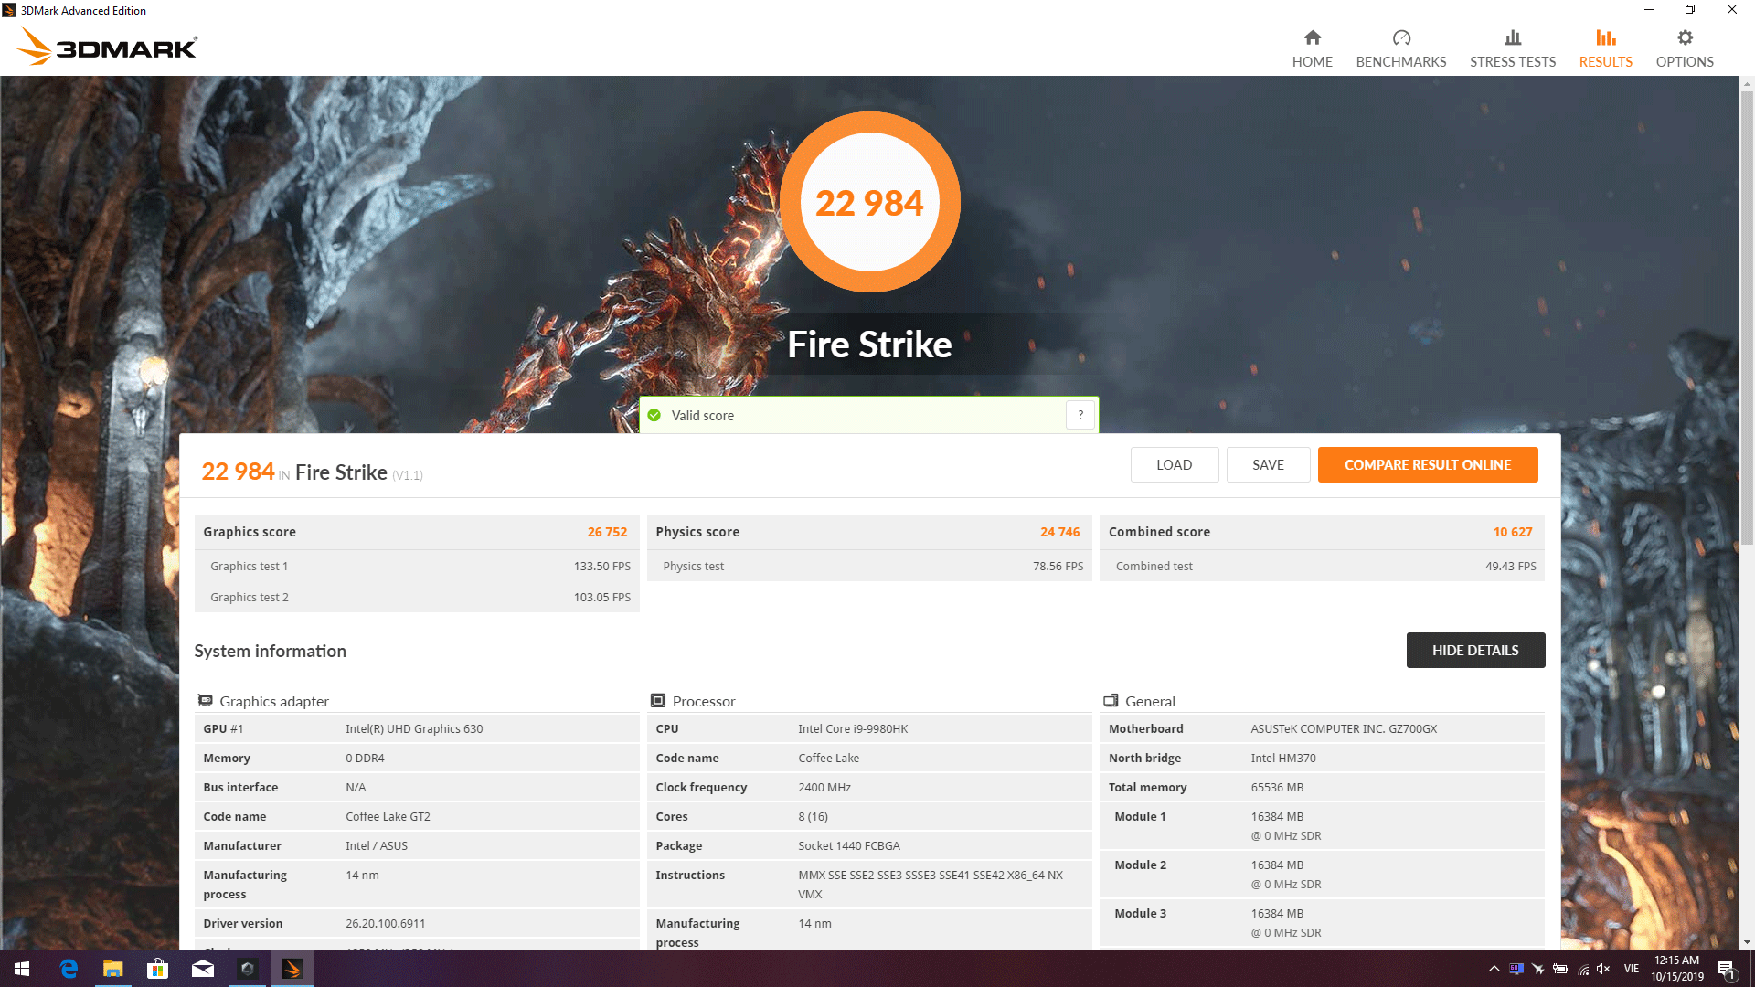
Task: Click the 3DMark logo
Action: click(x=107, y=46)
